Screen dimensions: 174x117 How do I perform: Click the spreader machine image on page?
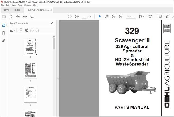tap(131, 83)
